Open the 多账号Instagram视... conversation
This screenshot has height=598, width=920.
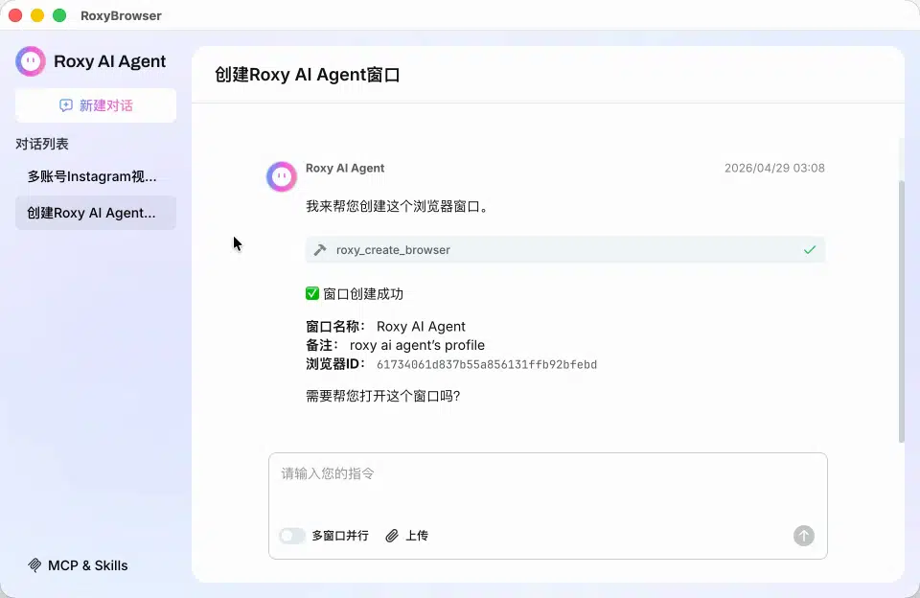point(96,176)
